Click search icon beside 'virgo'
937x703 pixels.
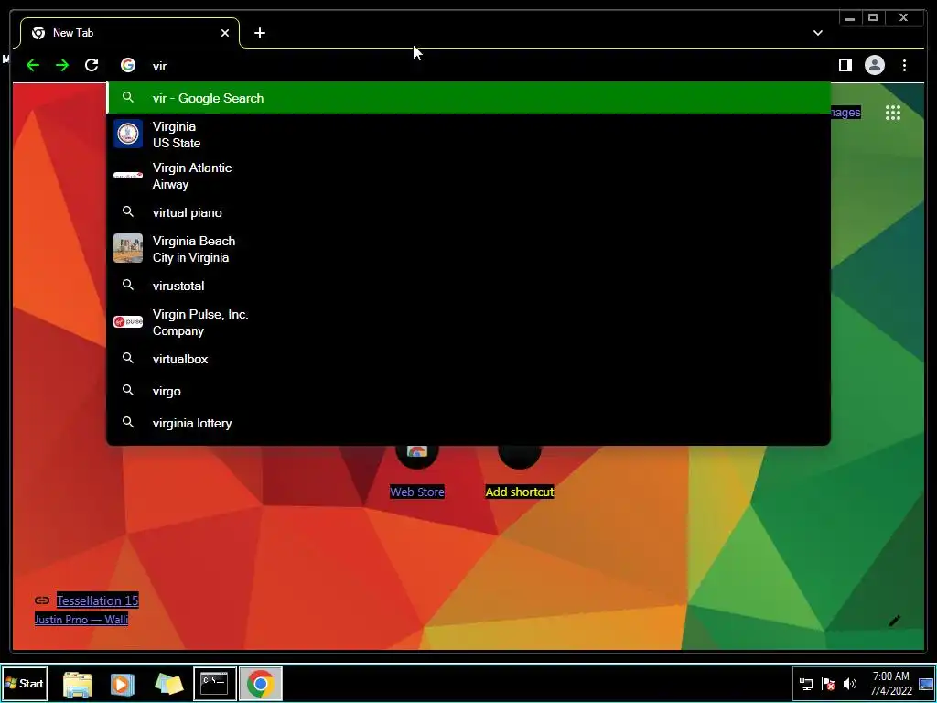128,390
